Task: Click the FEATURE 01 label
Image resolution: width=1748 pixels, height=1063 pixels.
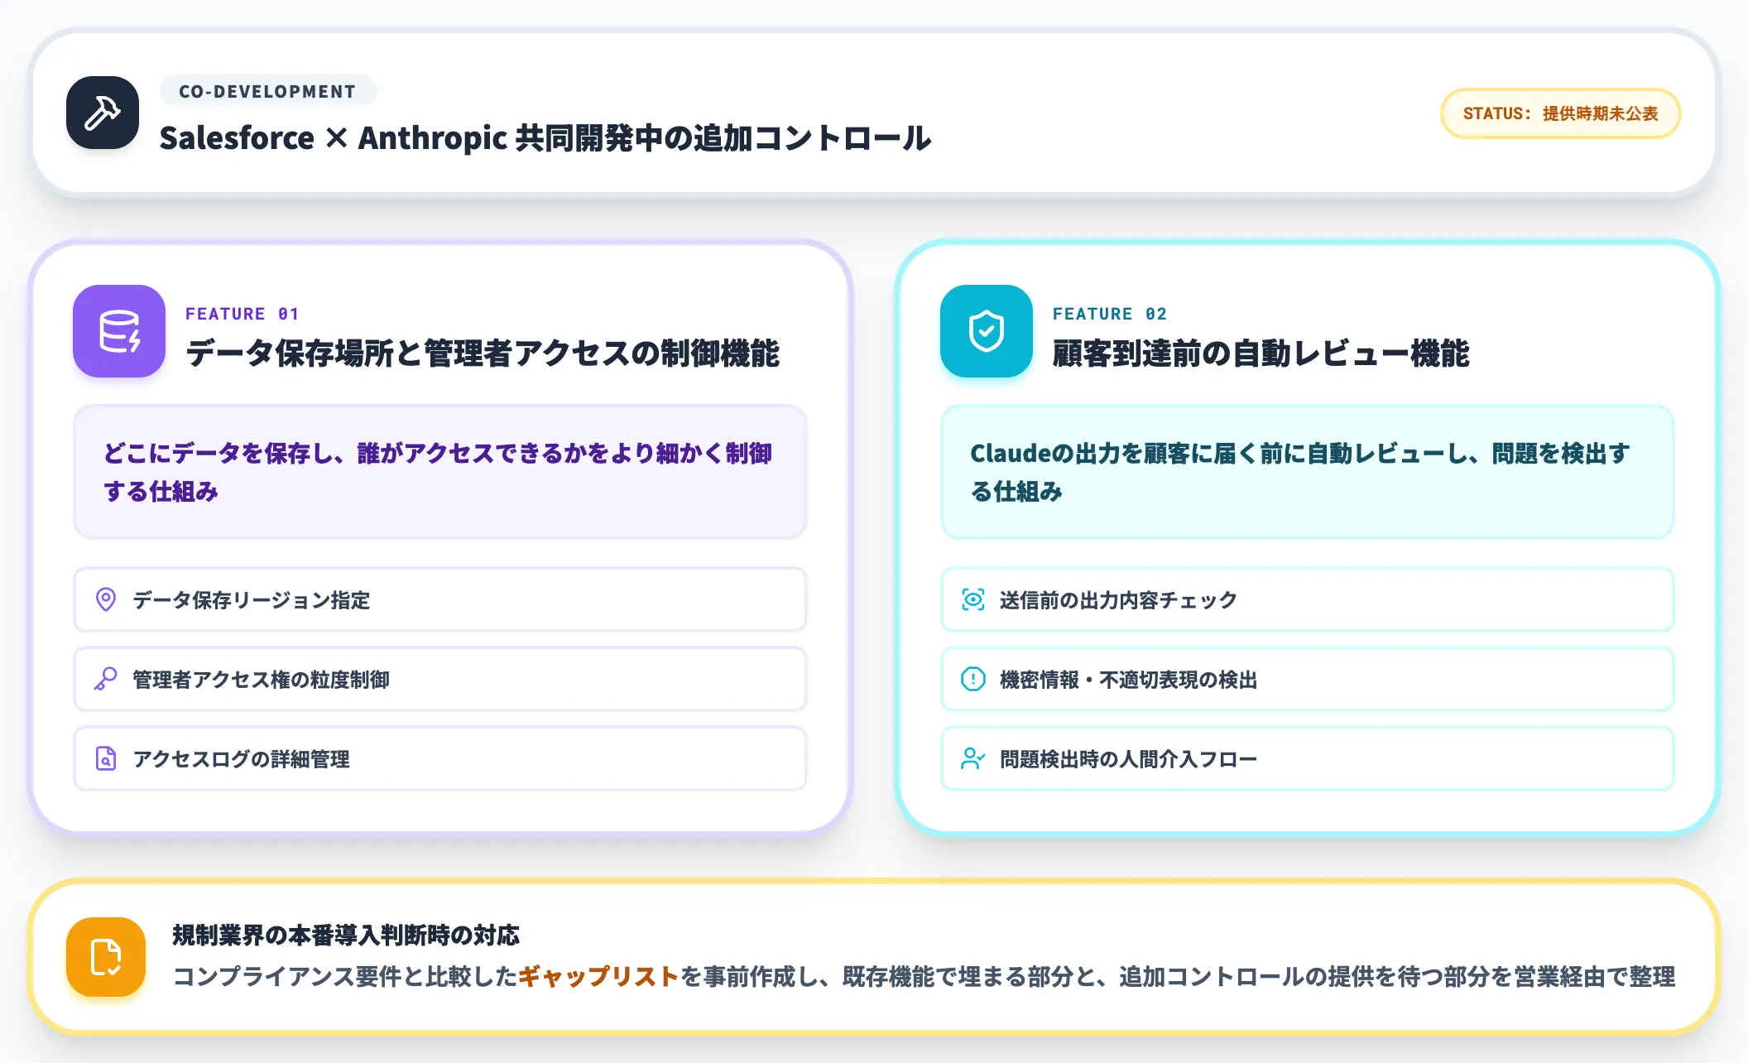Action: [242, 314]
